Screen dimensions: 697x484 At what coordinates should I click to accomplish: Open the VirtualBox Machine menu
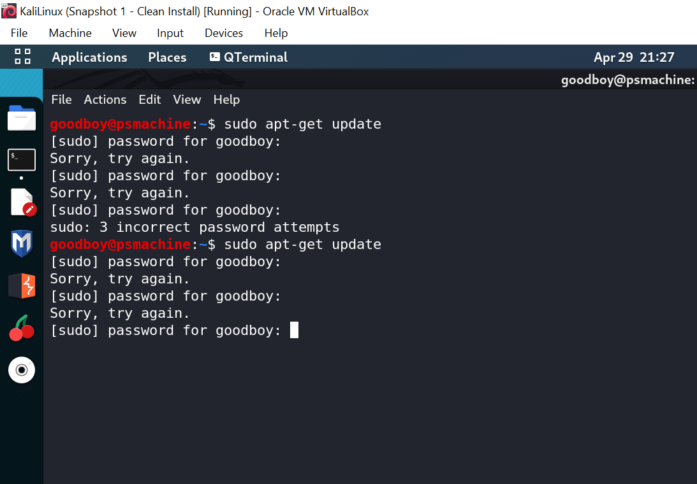click(70, 33)
